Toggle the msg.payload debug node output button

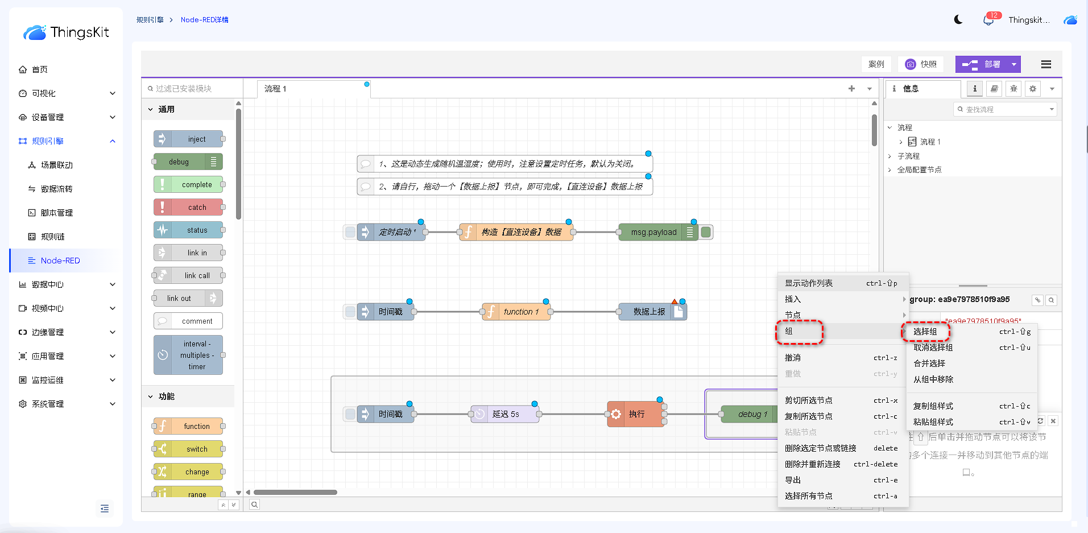click(706, 232)
